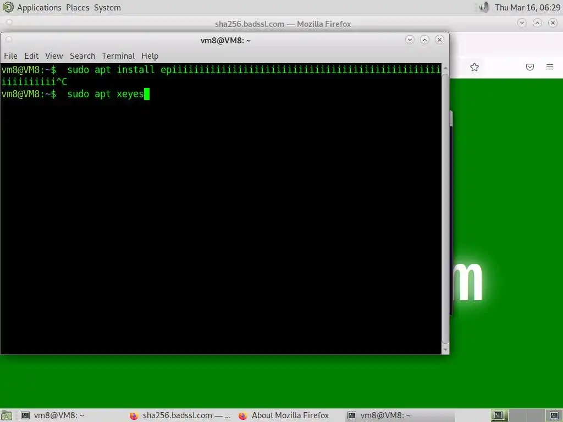Click the 'sudo apt install' text in first line
The width and height of the screenshot is (563, 422).
[x=111, y=70]
